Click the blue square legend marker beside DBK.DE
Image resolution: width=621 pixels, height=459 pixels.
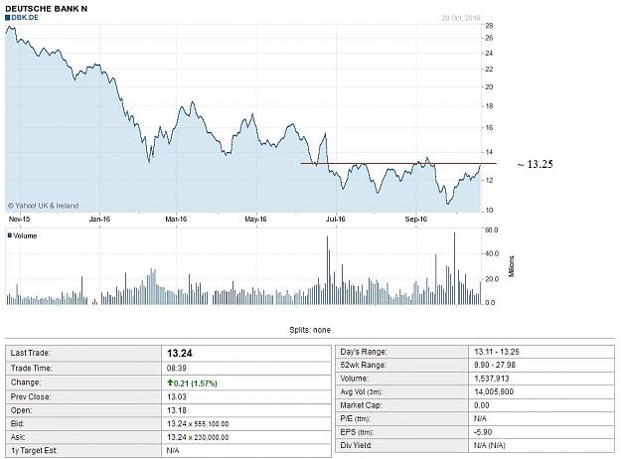coord(8,18)
